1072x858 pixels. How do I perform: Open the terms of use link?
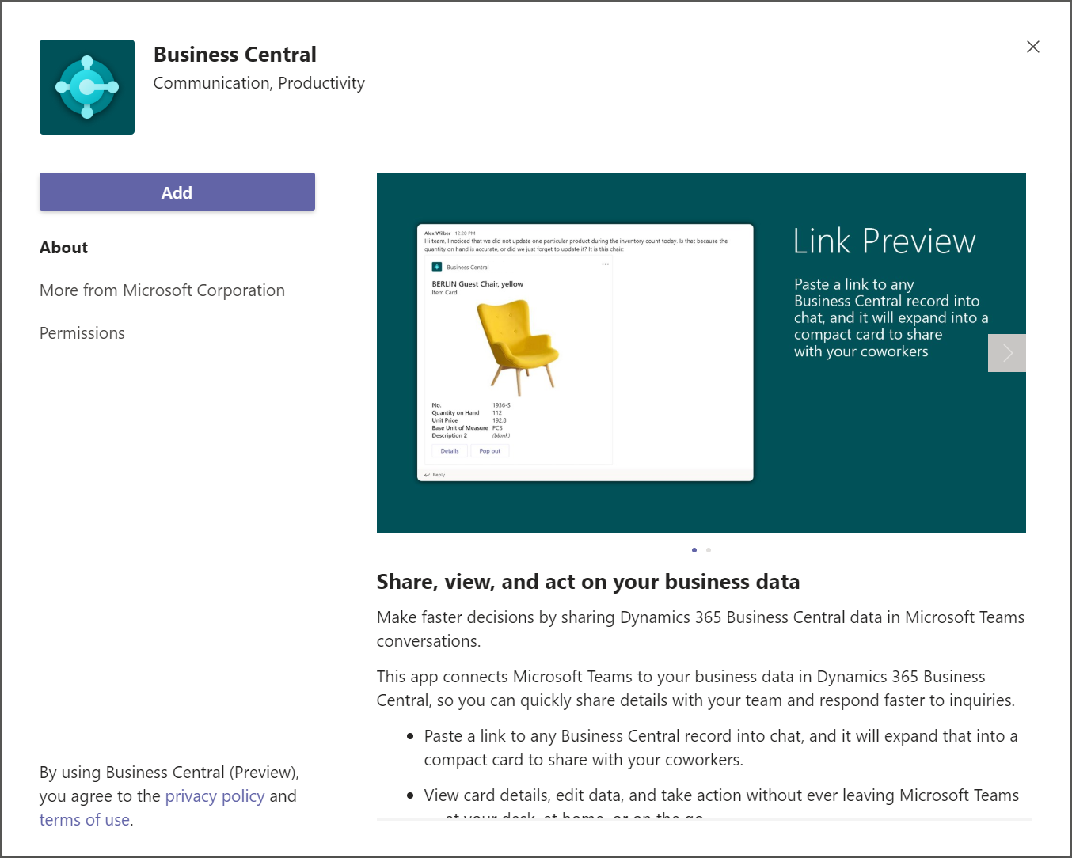click(84, 819)
